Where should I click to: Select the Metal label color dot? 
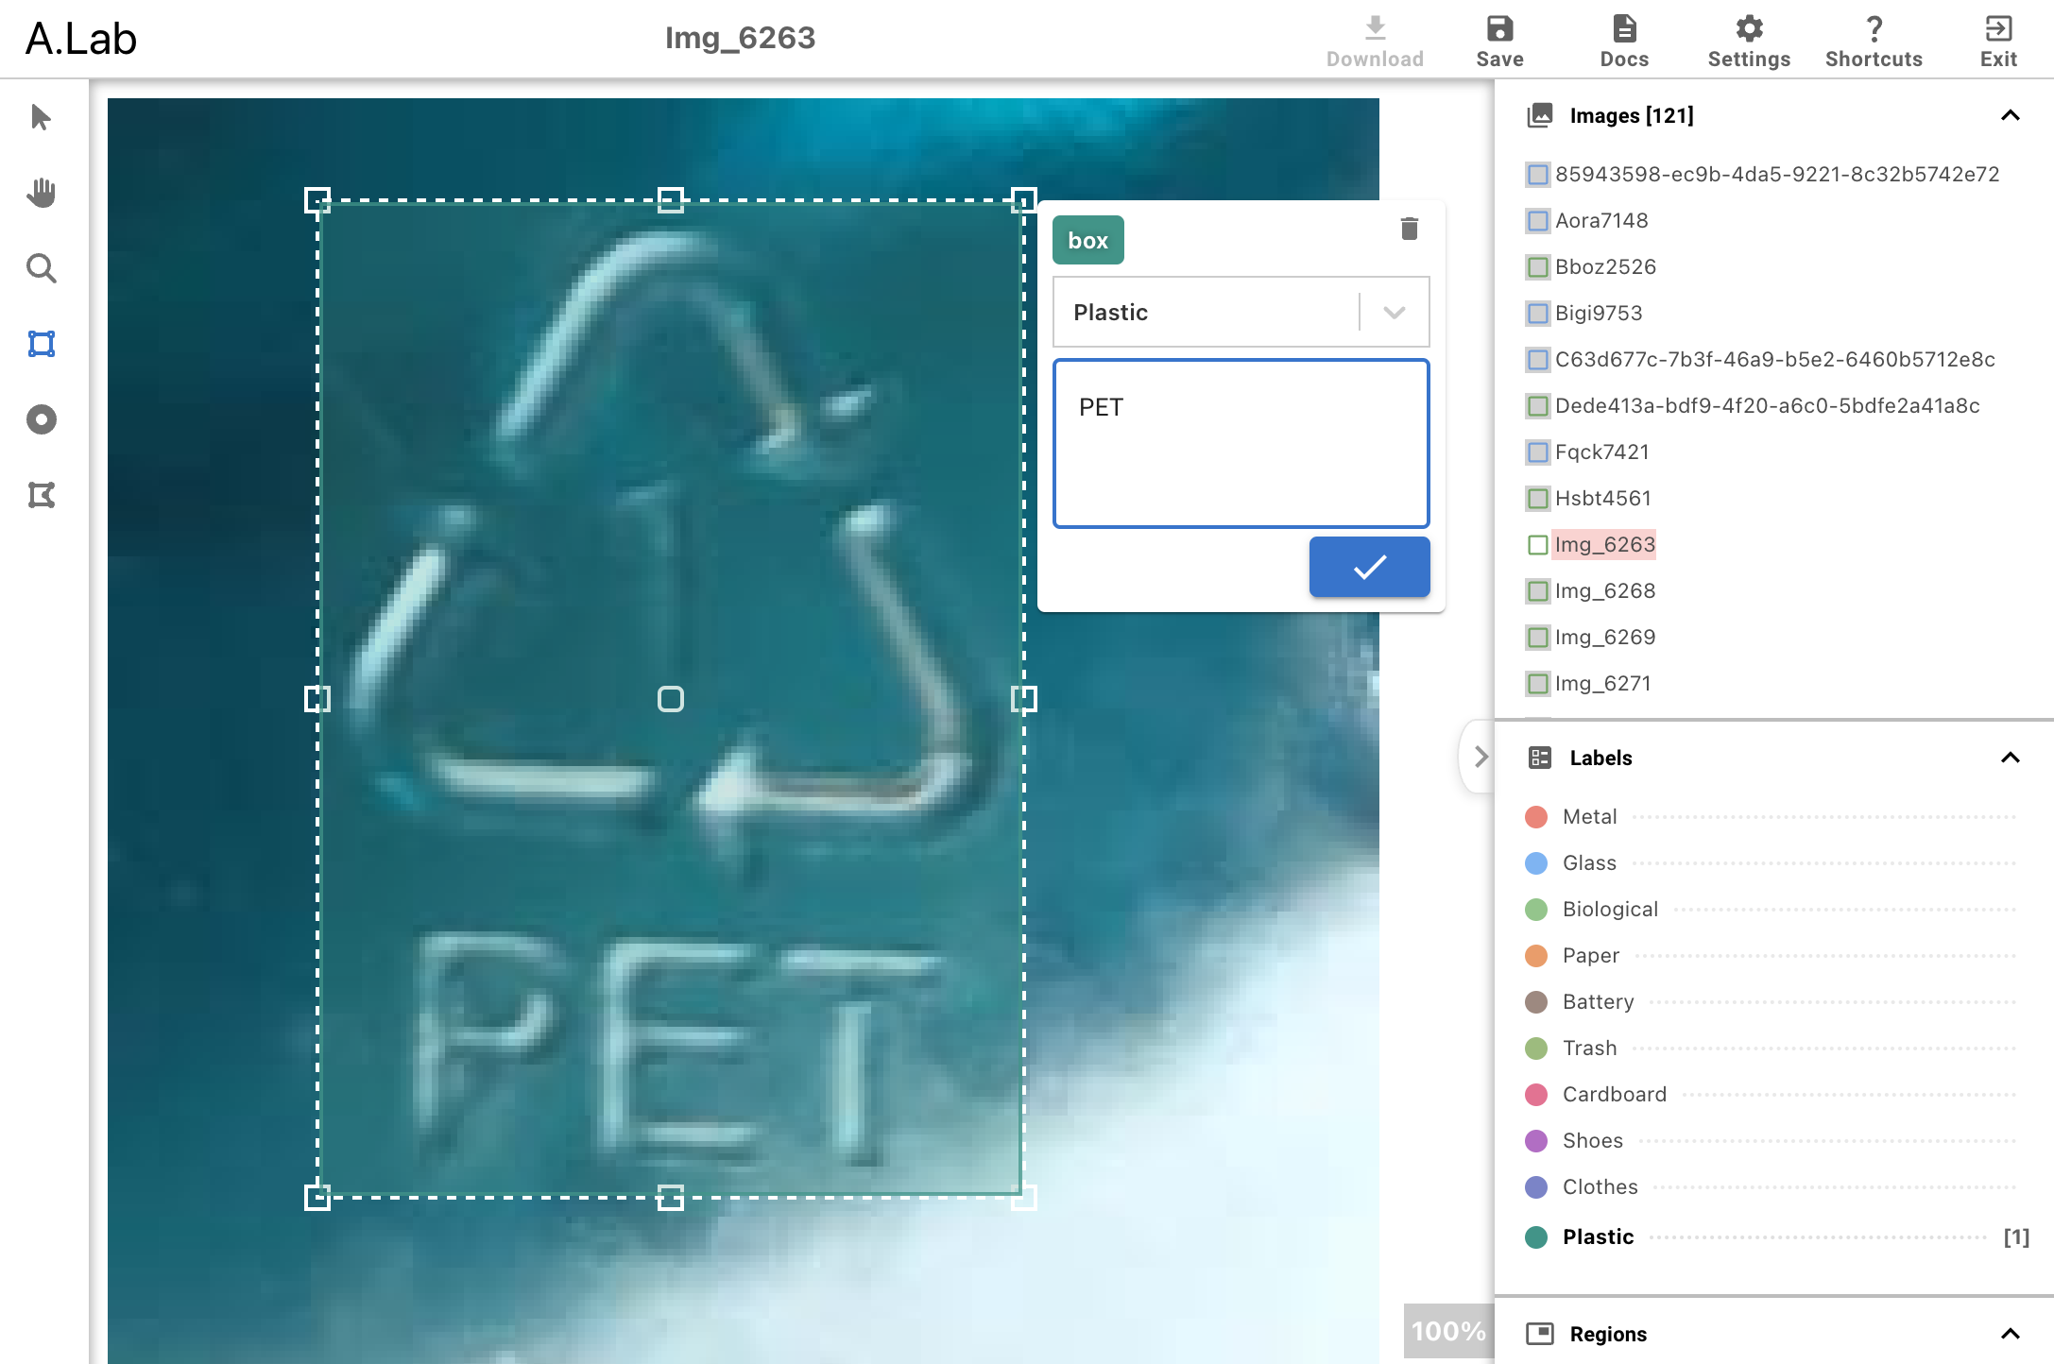click(1535, 816)
